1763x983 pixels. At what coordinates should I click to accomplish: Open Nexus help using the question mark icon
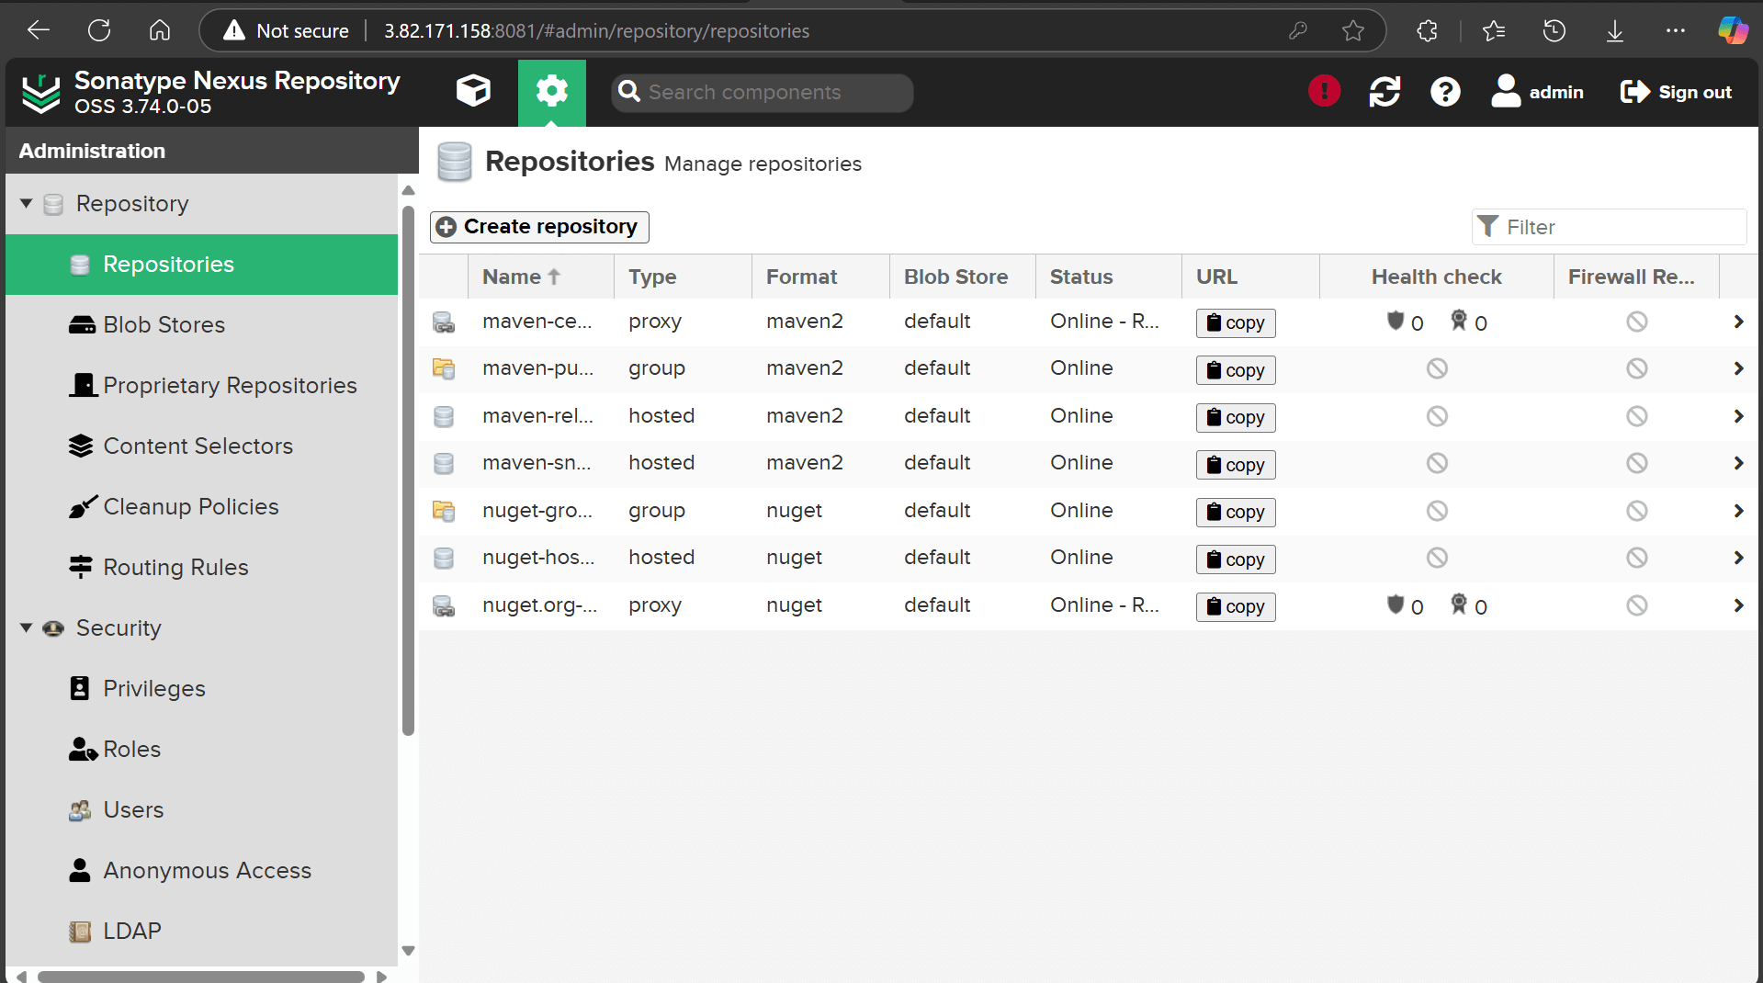pyautogui.click(x=1445, y=91)
